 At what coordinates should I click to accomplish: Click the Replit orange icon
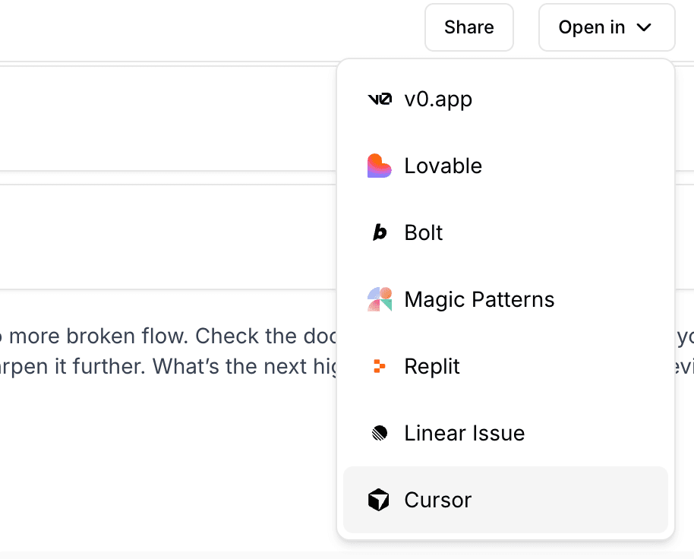[380, 366]
